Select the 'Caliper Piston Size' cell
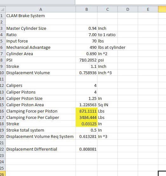This screenshot has width=166, height=176. coord(41,98)
